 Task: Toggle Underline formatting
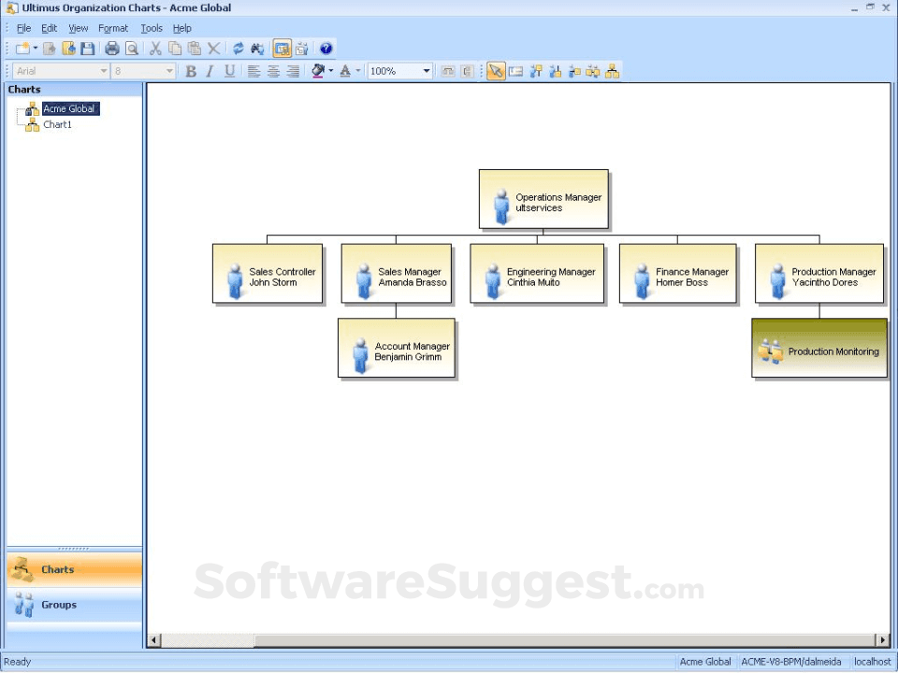click(x=229, y=71)
